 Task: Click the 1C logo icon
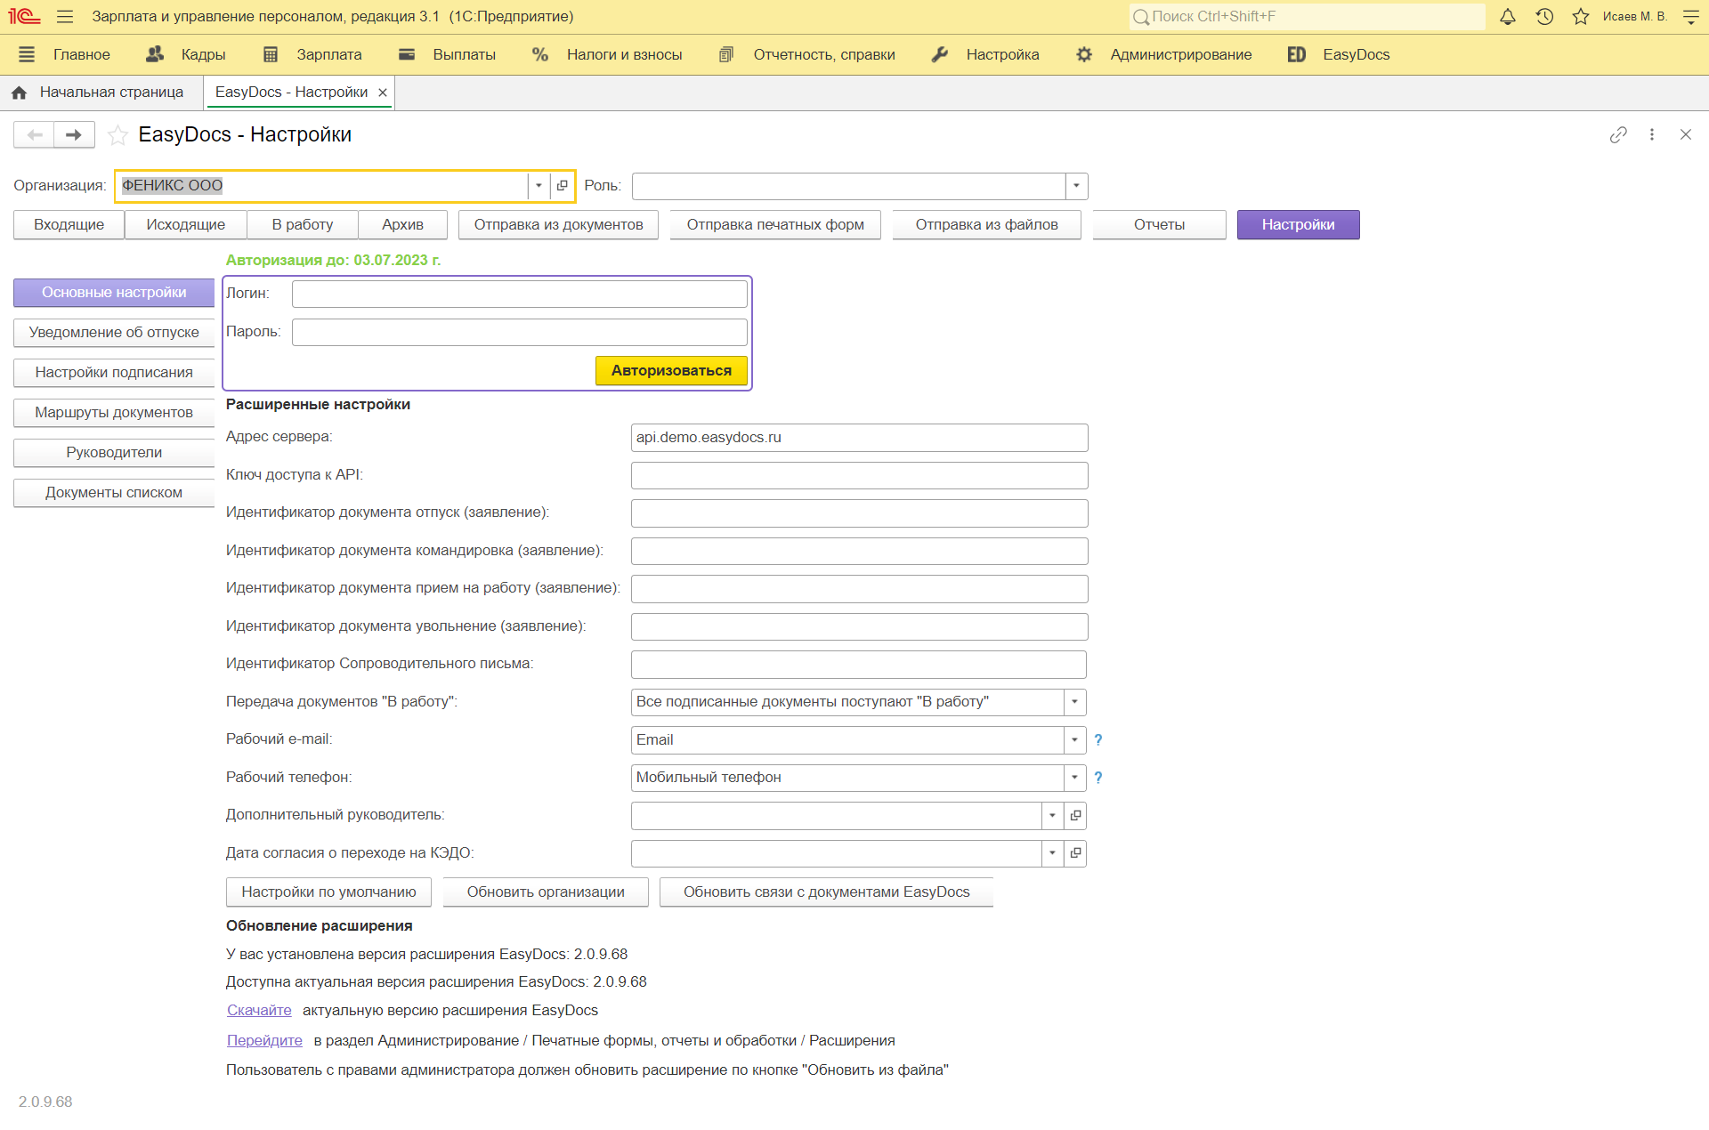(24, 16)
